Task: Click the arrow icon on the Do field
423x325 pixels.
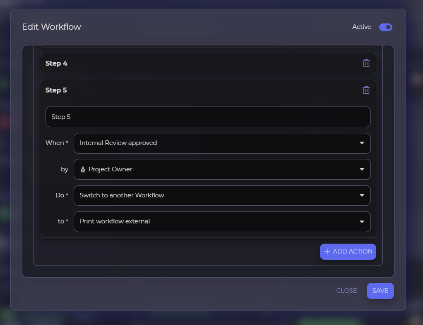Action: [362, 195]
